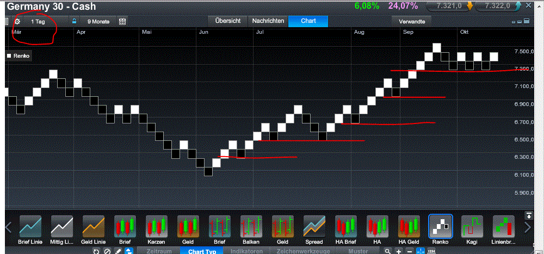544x254 pixels.
Task: Click the clear/no-symbol icon in bottom toolbar
Action: click(107, 251)
